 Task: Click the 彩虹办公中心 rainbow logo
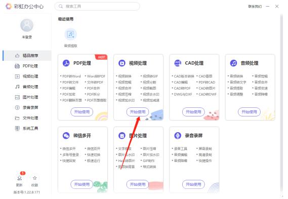coord(9,6)
